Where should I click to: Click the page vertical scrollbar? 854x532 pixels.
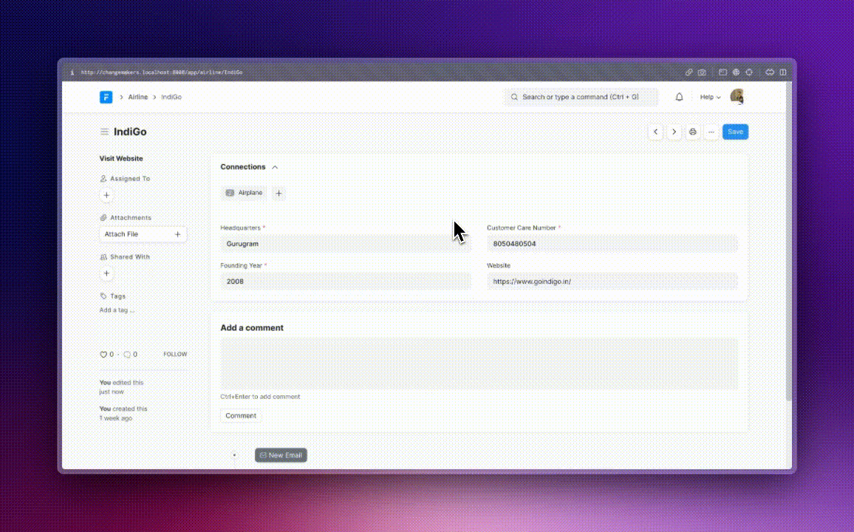coord(789,242)
